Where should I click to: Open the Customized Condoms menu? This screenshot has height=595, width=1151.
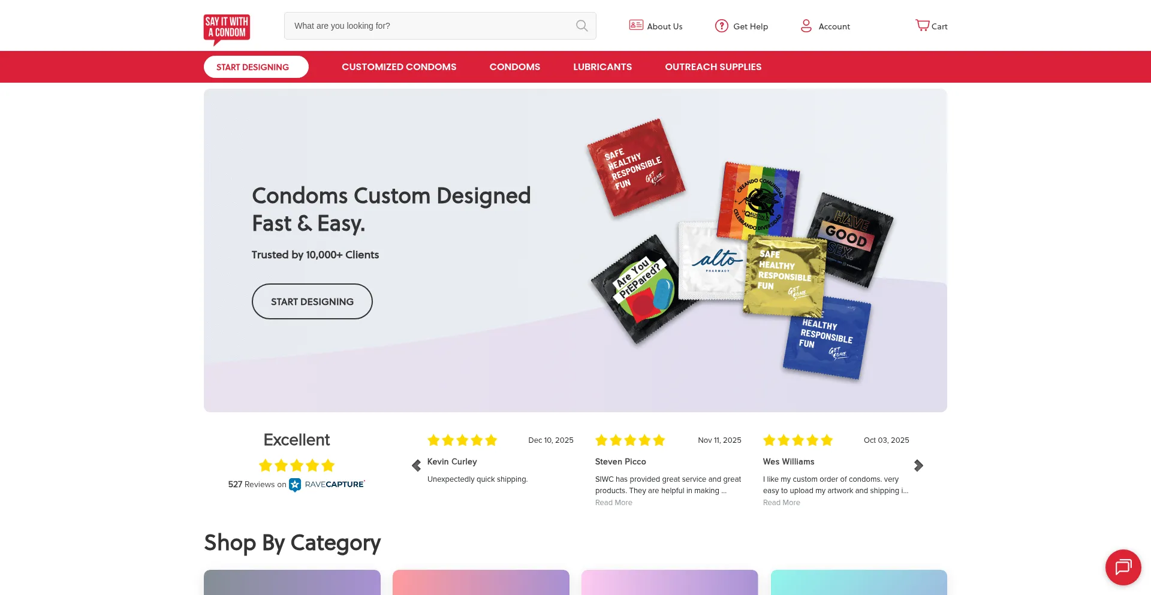399,67
